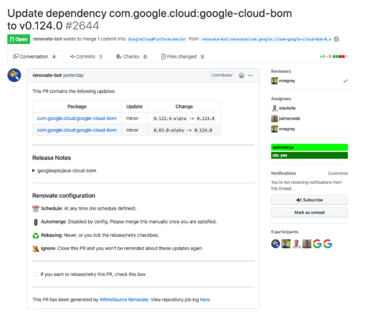This screenshot has height=320, width=373.
Task: Add a reaction with the smiley icon
Action: click(241, 76)
